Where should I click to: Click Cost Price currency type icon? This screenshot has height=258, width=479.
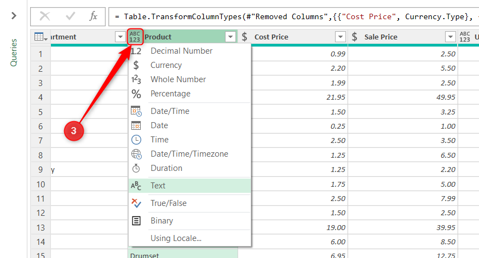(x=244, y=37)
